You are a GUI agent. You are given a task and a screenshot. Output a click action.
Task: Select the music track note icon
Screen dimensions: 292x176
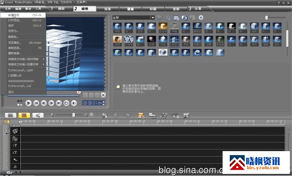[15, 167]
